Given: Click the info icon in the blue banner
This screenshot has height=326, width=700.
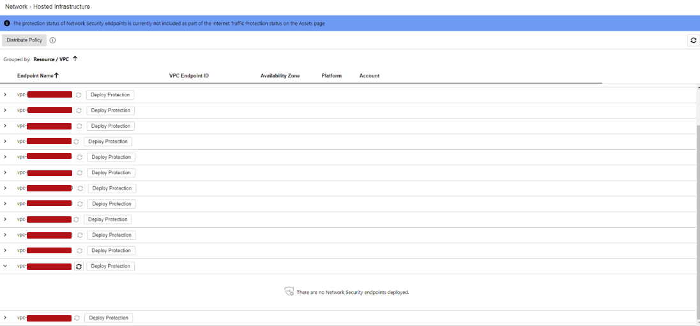Looking at the screenshot, I should 6,23.
